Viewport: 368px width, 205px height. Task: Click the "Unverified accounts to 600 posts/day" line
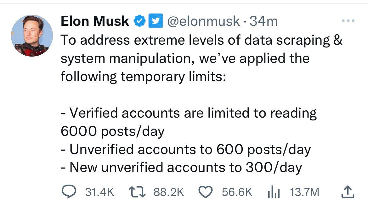click(x=186, y=149)
